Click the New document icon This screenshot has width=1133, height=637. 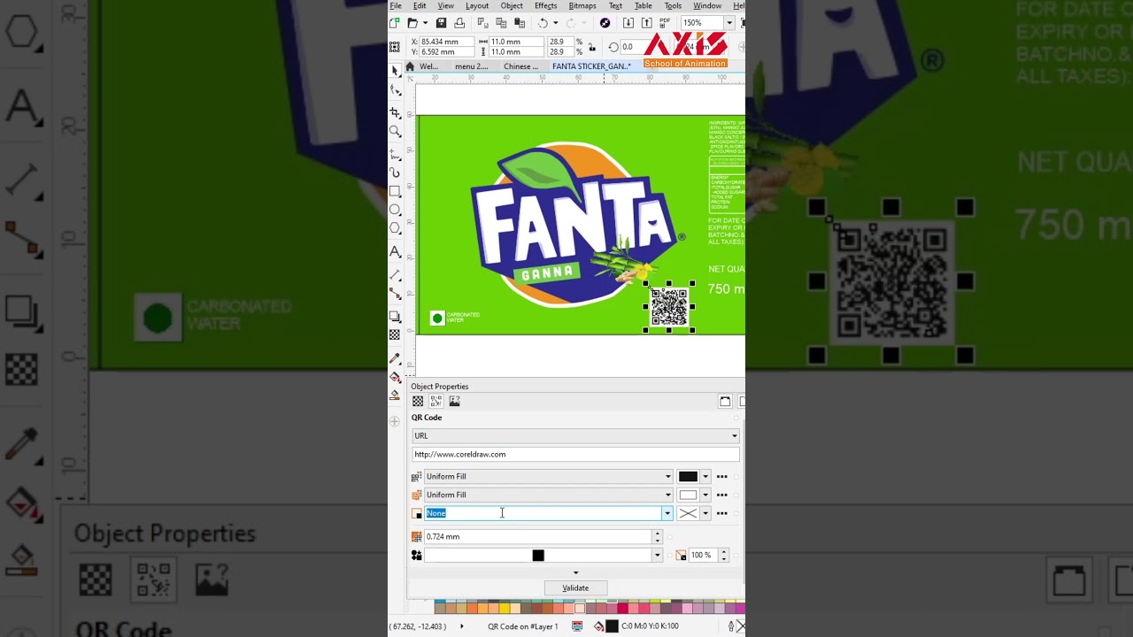pos(395,23)
